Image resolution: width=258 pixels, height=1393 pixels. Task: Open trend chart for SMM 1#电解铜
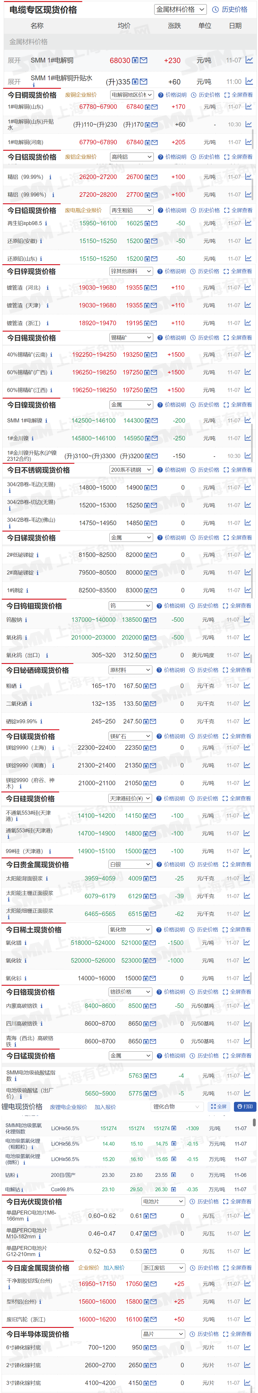coord(249,60)
